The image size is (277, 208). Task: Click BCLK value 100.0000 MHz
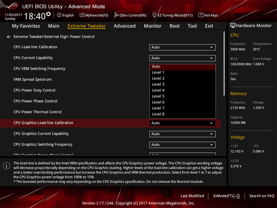coord(241,64)
